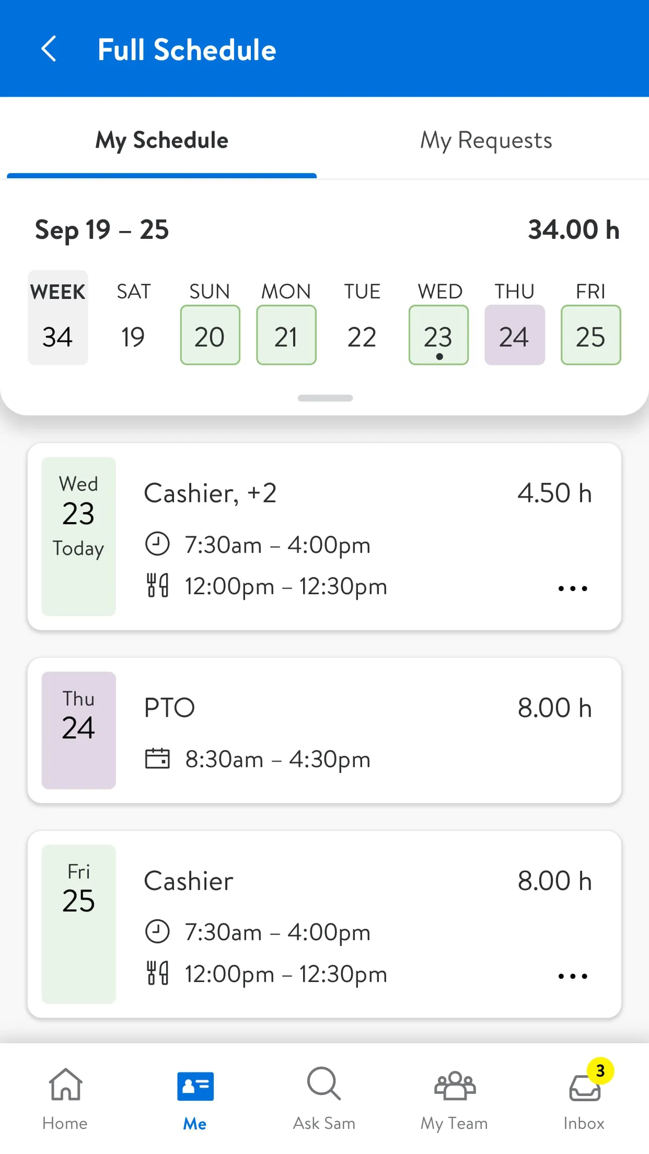Select Thursday 24 PTO day
649x1154 pixels.
point(515,336)
